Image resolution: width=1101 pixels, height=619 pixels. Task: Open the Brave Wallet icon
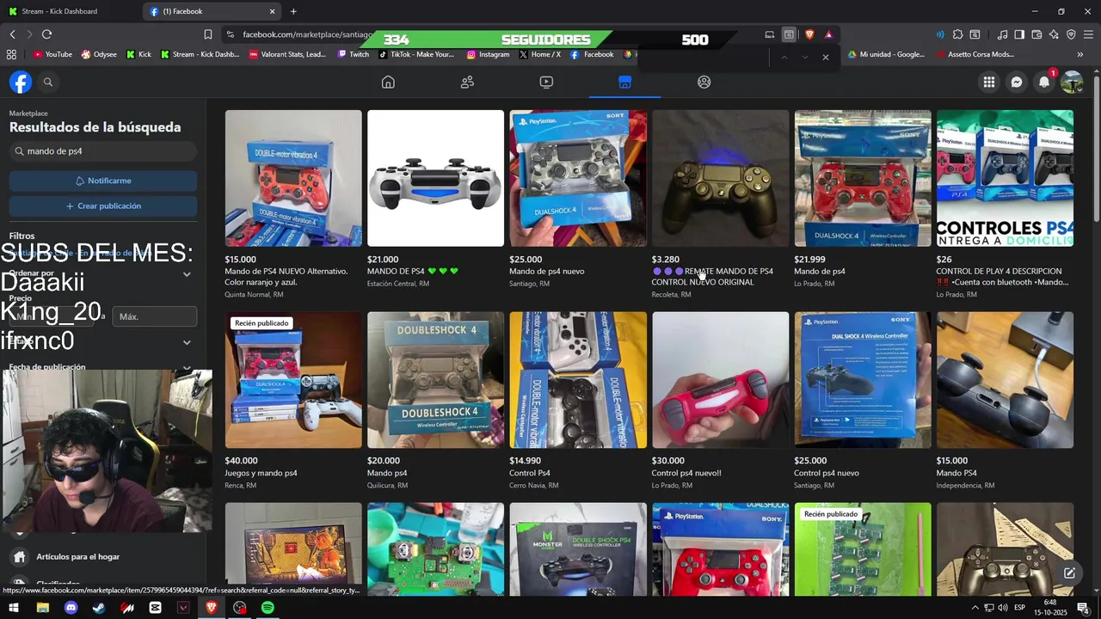tap(1036, 34)
